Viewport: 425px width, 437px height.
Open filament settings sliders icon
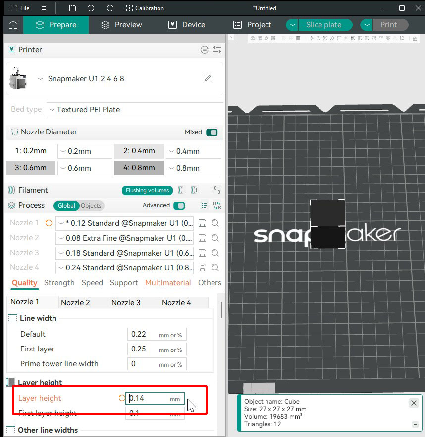tap(217, 190)
